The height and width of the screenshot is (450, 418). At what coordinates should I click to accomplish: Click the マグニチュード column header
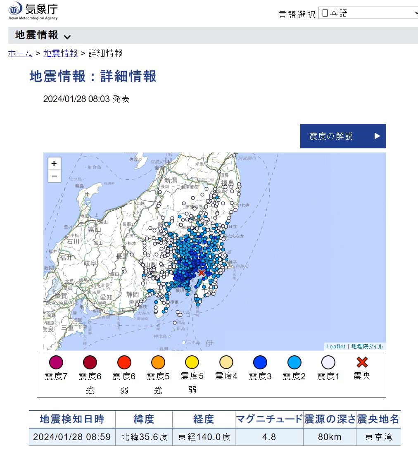269,419
